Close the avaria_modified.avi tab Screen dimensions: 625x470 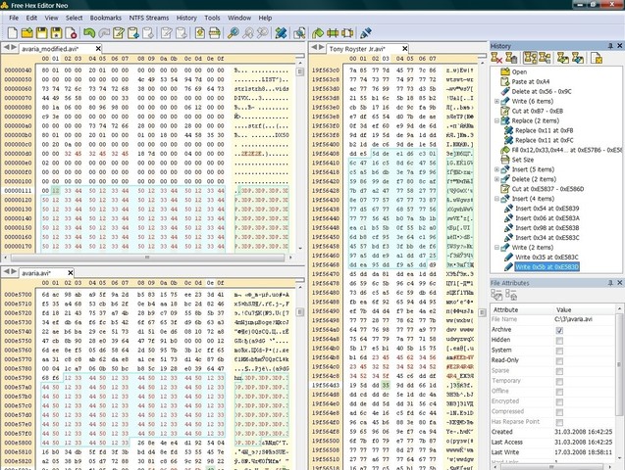(98, 49)
